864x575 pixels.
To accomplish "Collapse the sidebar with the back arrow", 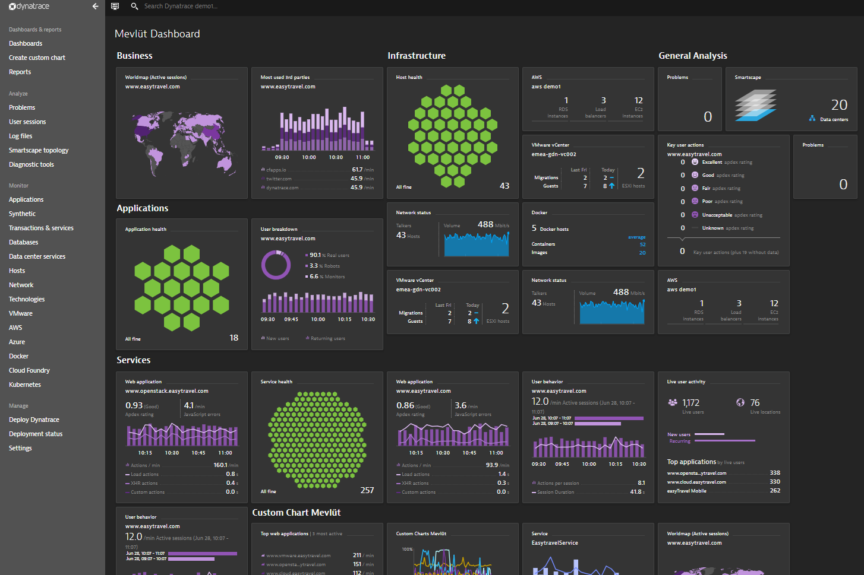I will pos(95,7).
